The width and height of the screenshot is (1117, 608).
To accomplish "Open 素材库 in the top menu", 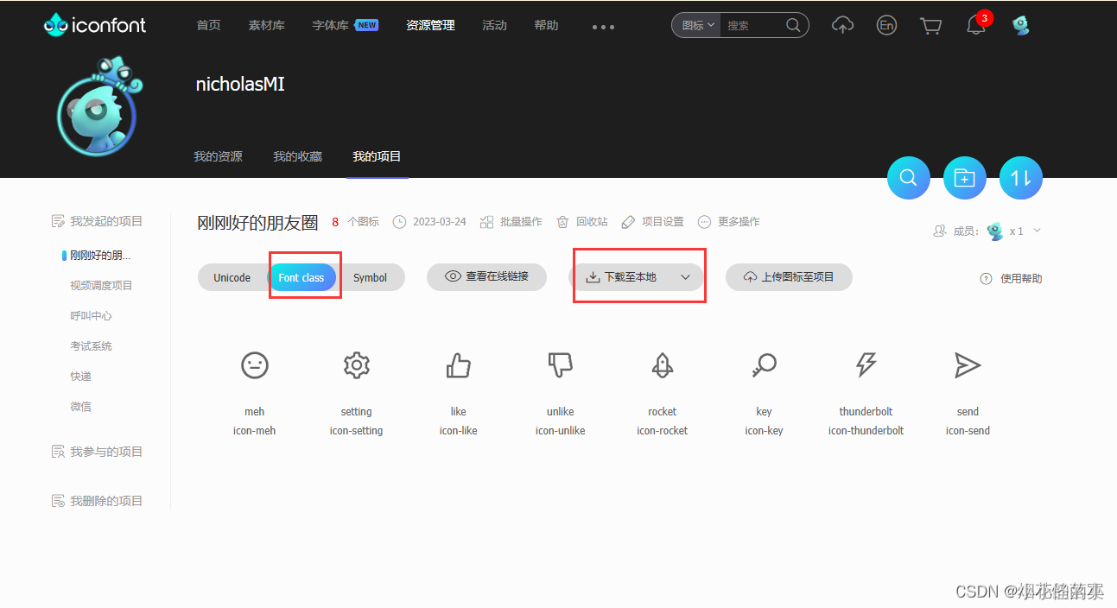I will click(266, 25).
